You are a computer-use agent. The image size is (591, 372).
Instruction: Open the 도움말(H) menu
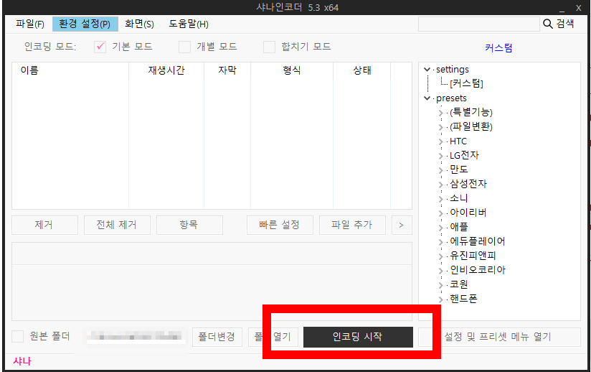pyautogui.click(x=188, y=24)
